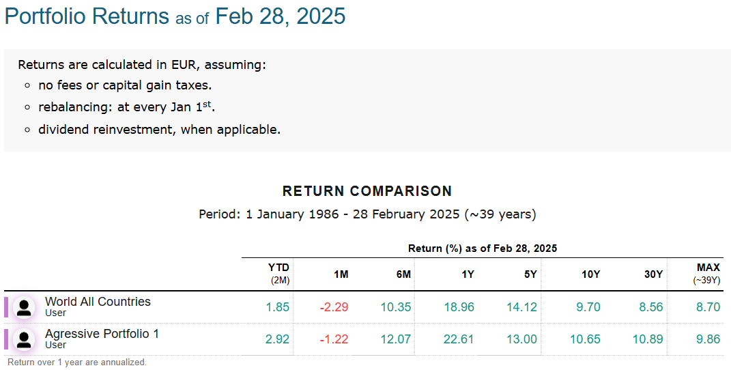Click the Agressive Portfolio 1 user avatar icon
The width and height of the screenshot is (731, 370).
pos(24,339)
